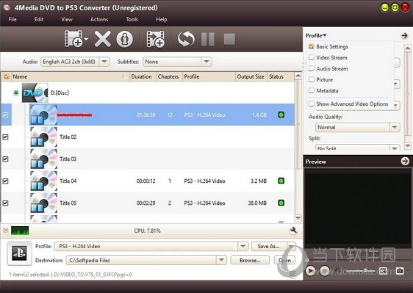The height and width of the screenshot is (293, 413).
Task: Uncheck the Title 04 checkbox
Action: (6, 181)
